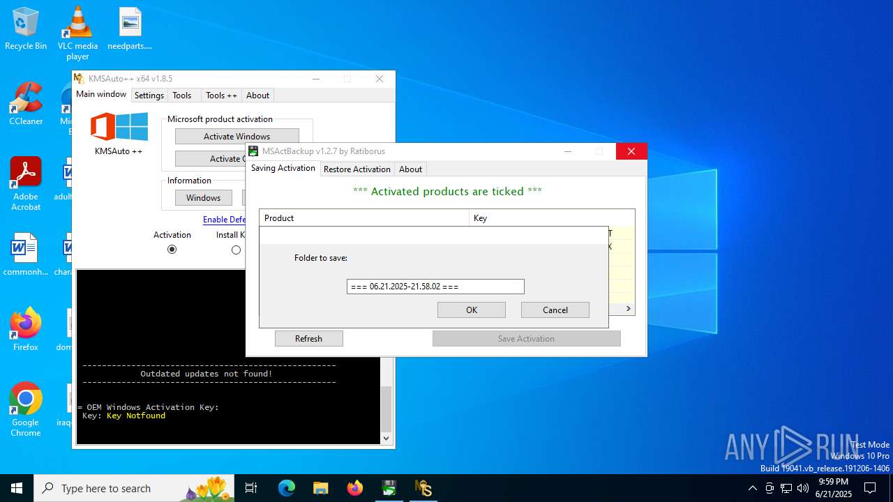The height and width of the screenshot is (502, 893).
Task: Click Key column header
Action: point(552,218)
